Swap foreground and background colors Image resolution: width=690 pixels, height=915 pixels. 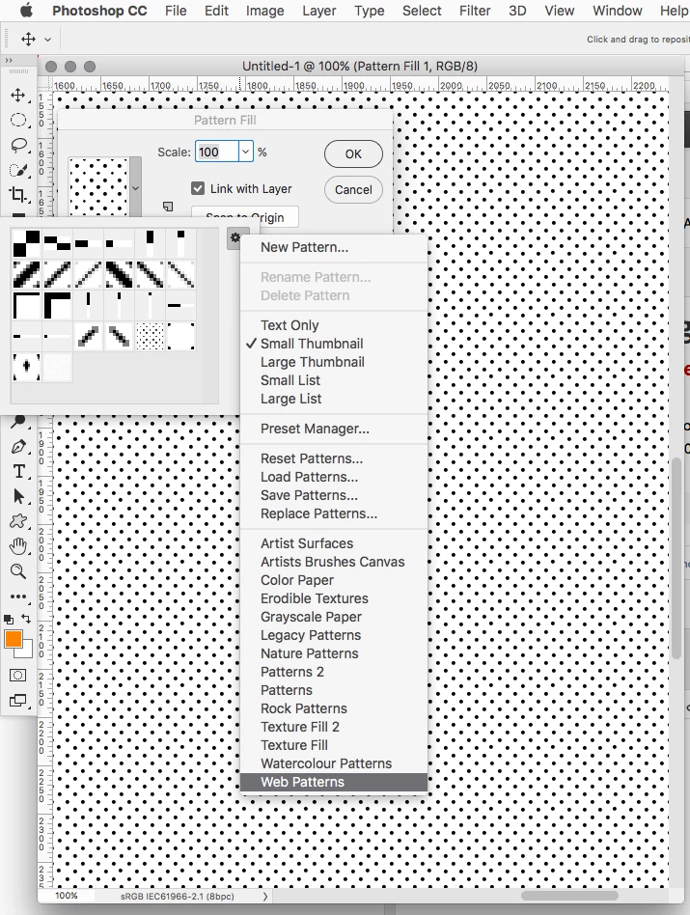click(x=26, y=619)
